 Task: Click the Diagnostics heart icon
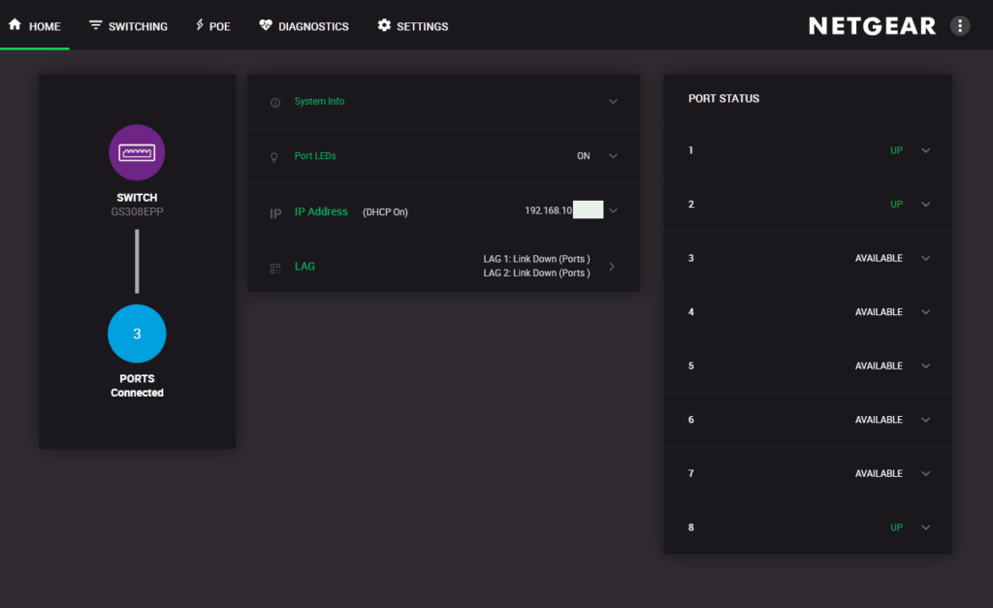(266, 25)
